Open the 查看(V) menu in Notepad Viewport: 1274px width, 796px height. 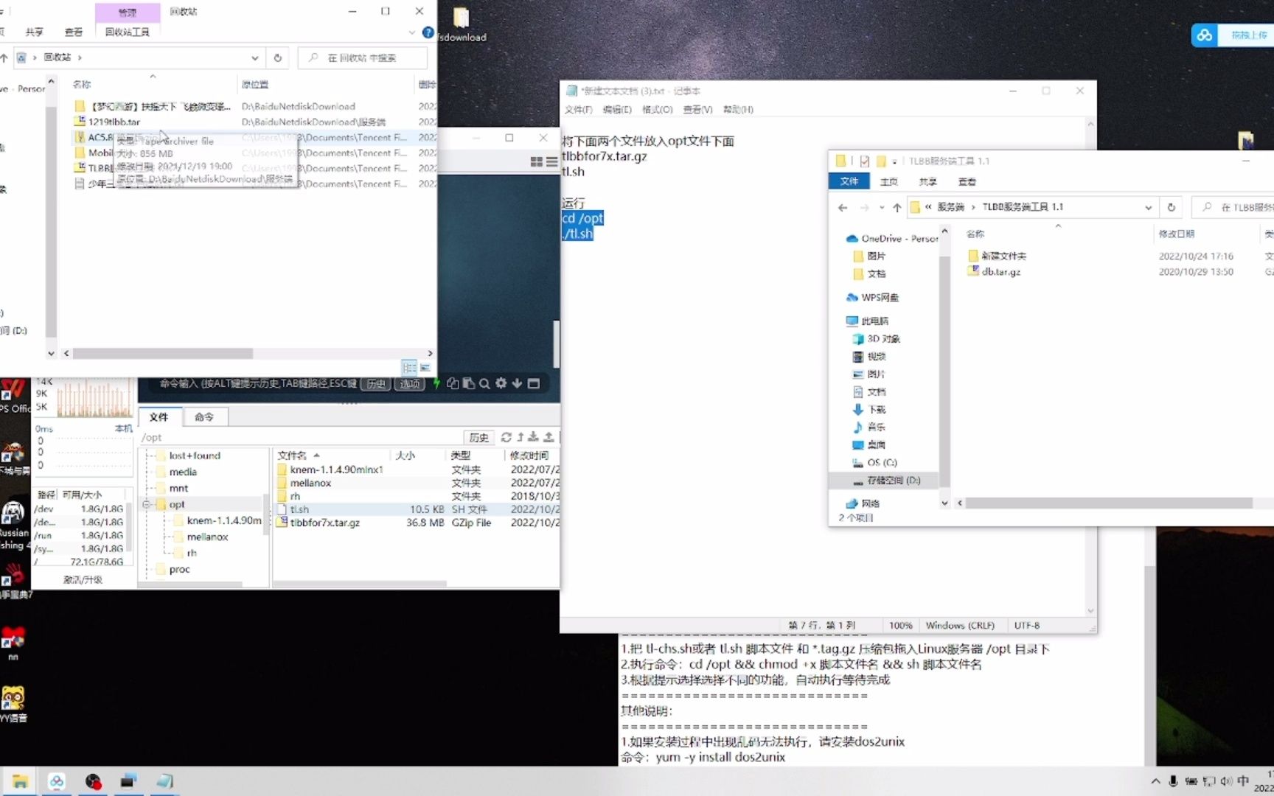pyautogui.click(x=697, y=109)
